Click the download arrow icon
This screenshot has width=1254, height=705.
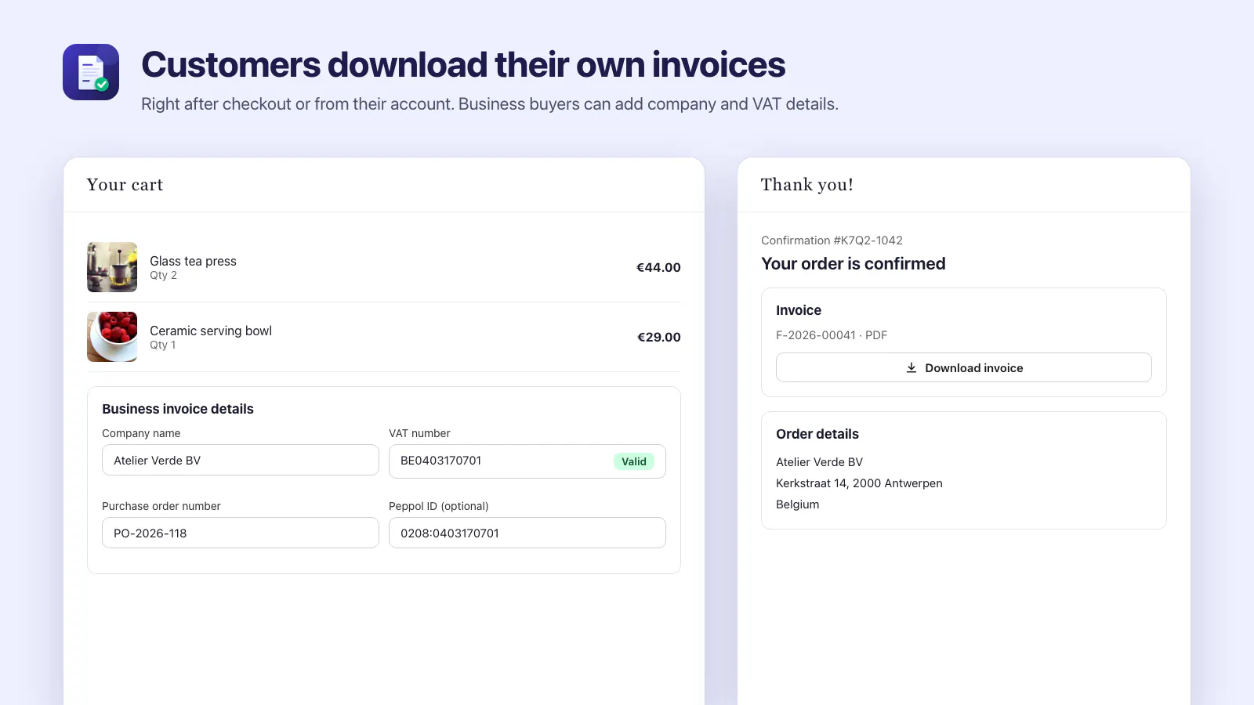[x=912, y=367]
